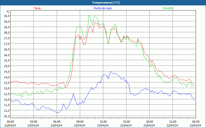Select the 13,0 y-axis value

pos(7,88)
